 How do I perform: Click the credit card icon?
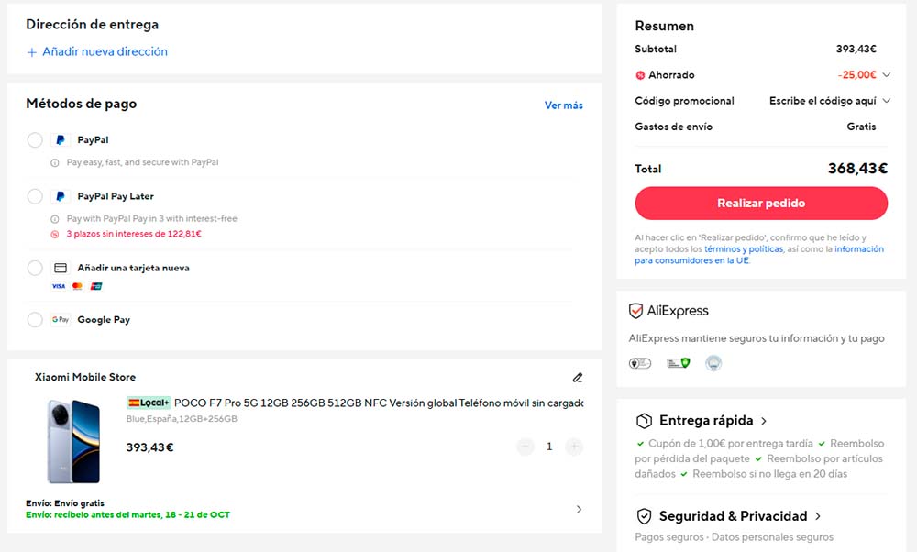coord(60,269)
